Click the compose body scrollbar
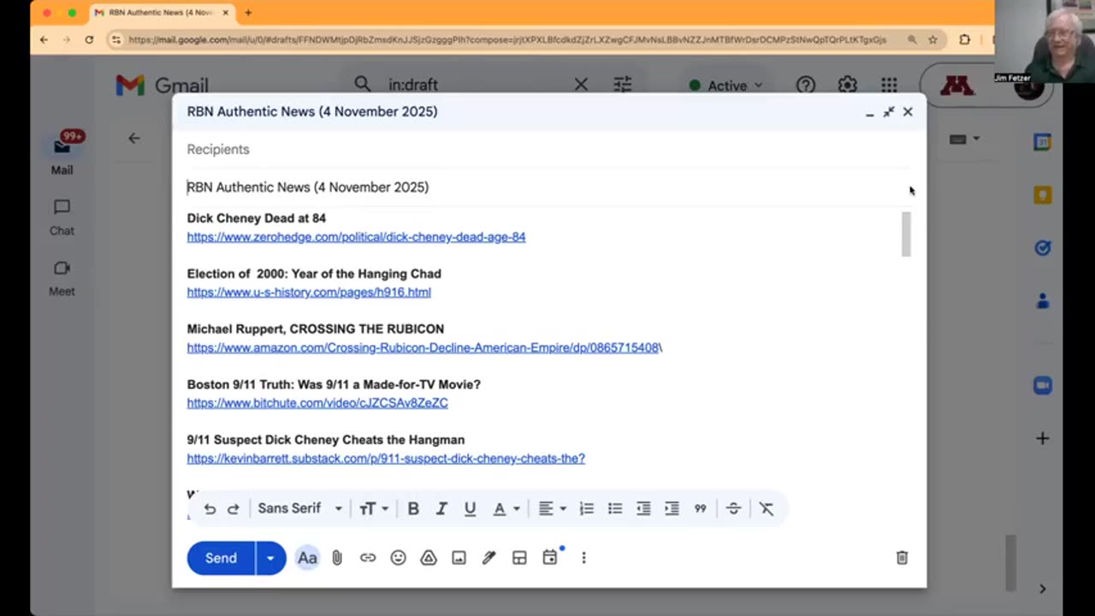This screenshot has height=616, width=1095. point(906,234)
